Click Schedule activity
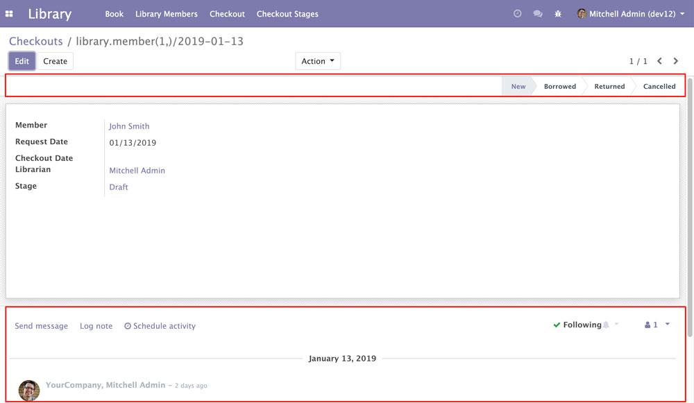 point(160,325)
